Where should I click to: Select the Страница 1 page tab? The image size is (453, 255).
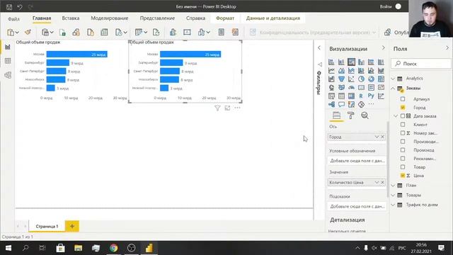47,226
